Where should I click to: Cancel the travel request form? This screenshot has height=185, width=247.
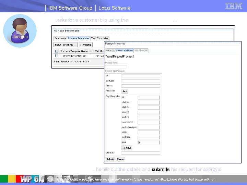(121, 159)
